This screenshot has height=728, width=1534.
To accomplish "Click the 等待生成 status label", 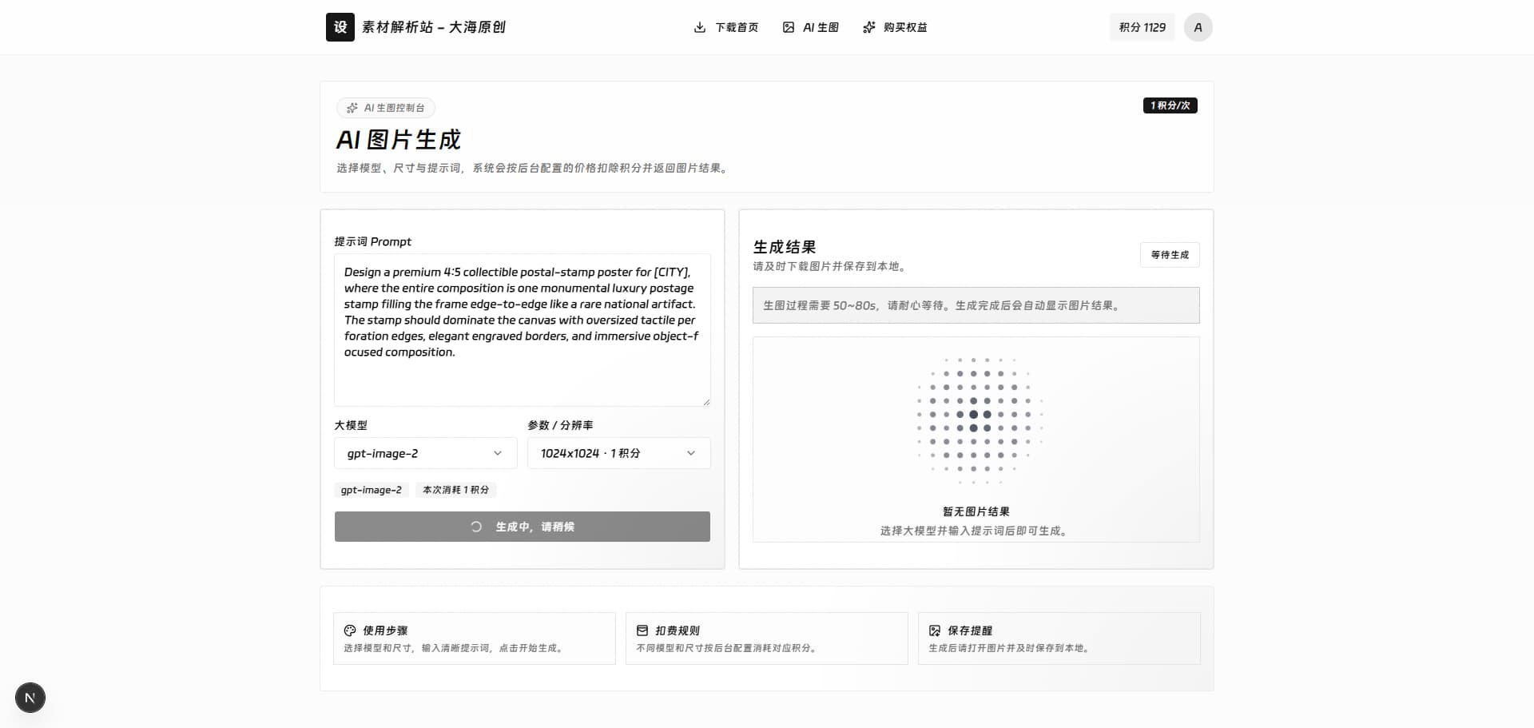I will click(1170, 255).
